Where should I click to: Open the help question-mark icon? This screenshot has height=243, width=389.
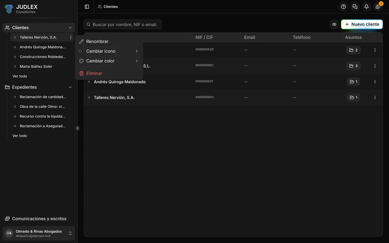(x=344, y=6)
